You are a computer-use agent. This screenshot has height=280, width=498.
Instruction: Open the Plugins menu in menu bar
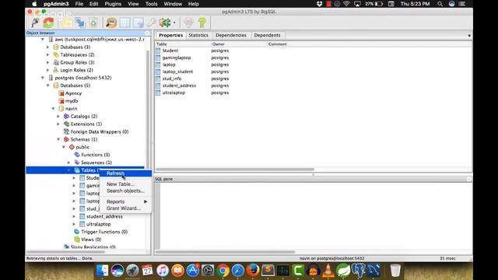(x=113, y=4)
